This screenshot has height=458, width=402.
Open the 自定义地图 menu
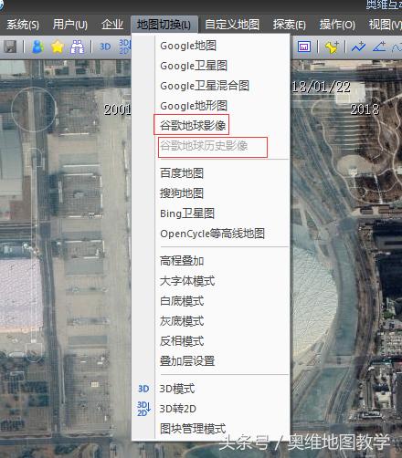click(x=232, y=25)
